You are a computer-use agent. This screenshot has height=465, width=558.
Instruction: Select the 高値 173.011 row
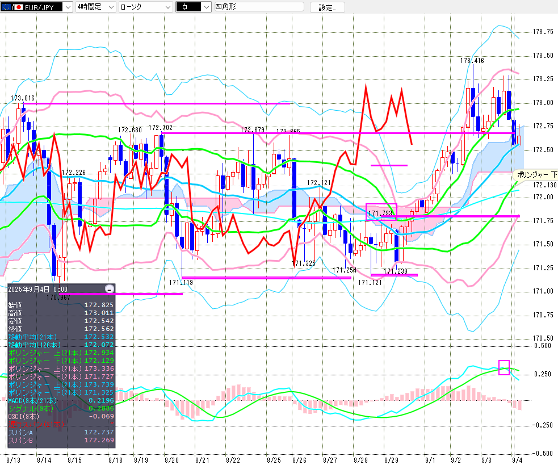tap(61, 313)
